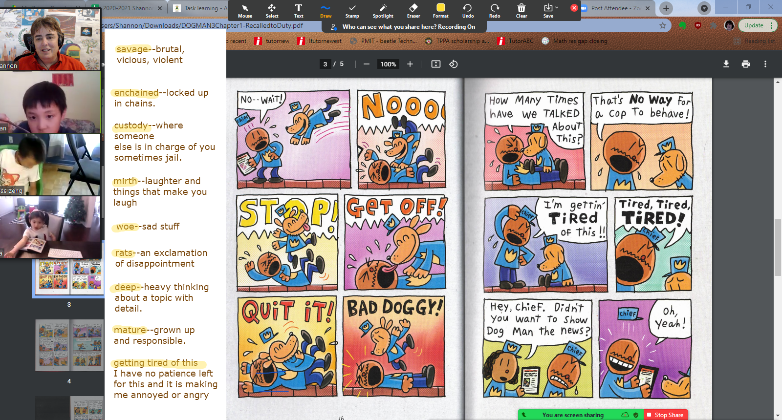Screen dimensions: 782x420
Task: Undo the last annotation
Action: point(468,10)
